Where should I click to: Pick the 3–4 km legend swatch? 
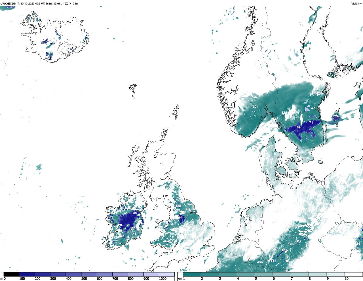[228, 274]
